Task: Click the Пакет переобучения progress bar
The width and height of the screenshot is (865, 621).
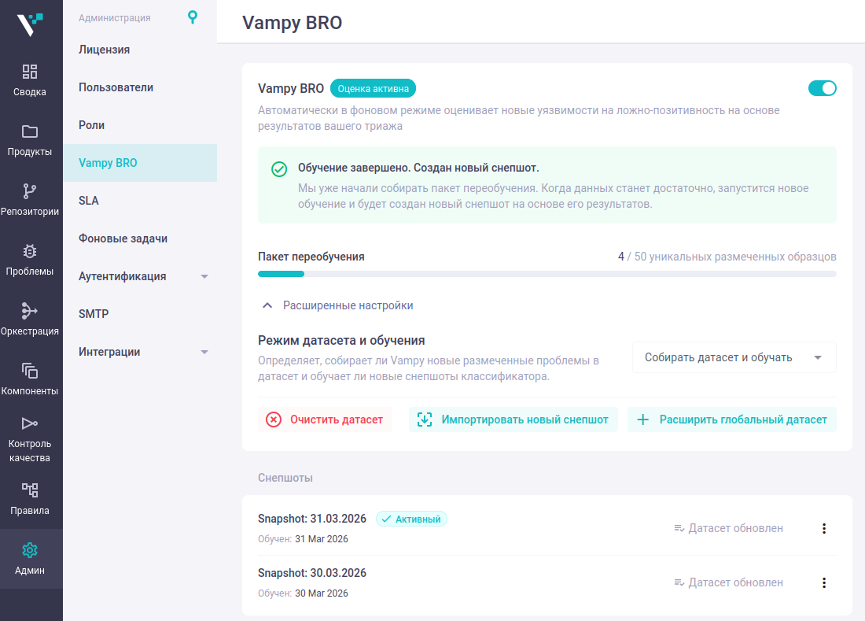Action: click(547, 274)
